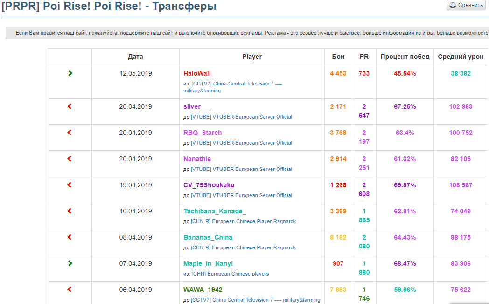Click the red arrow in CV_79Shoukaku row
The image size is (489, 304).
point(70,185)
